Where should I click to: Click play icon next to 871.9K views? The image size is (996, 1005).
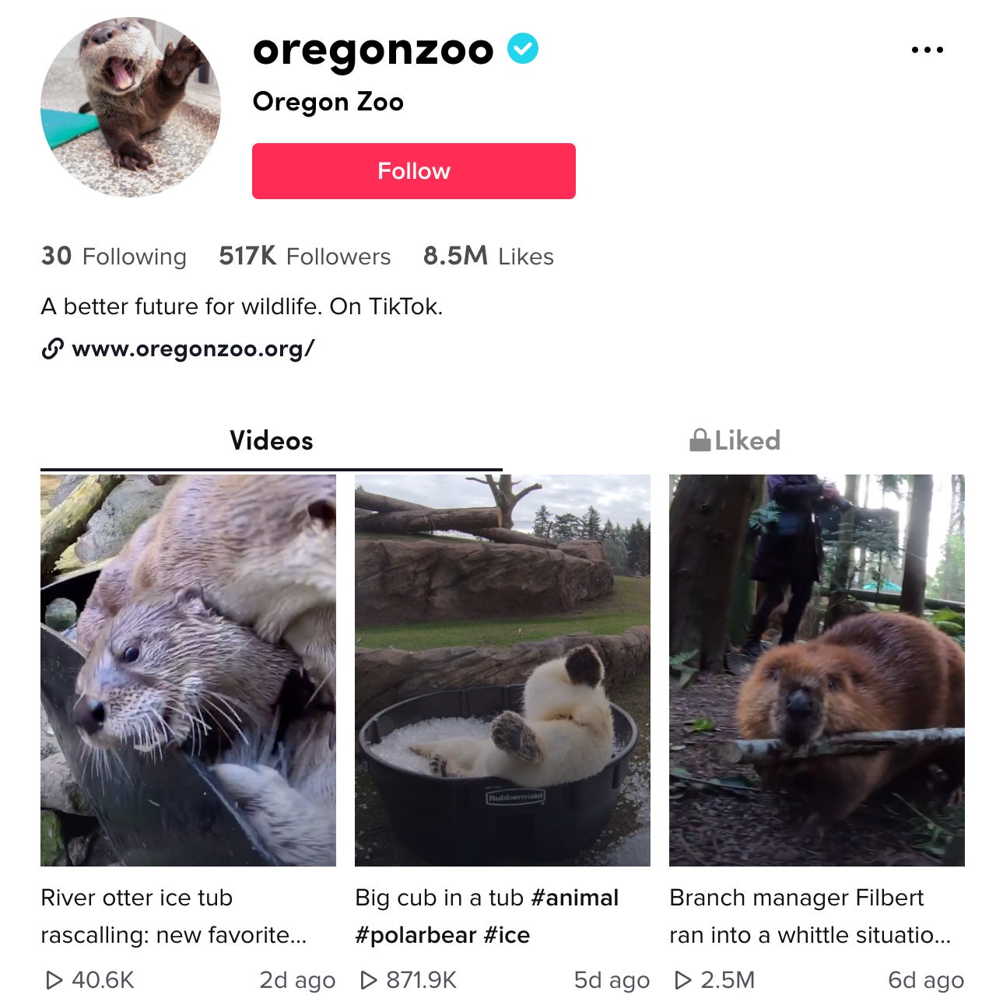(x=368, y=980)
